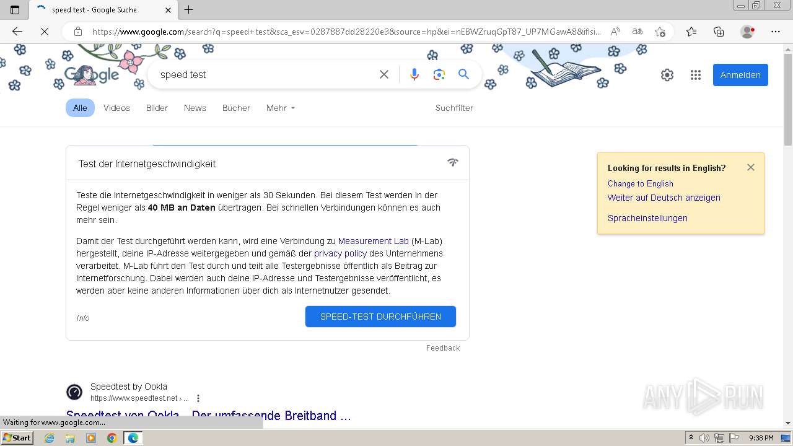Screen dimensions: 793x446
Task: Add this page to favorites star
Action: 660,32
